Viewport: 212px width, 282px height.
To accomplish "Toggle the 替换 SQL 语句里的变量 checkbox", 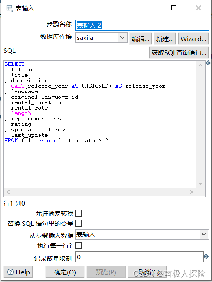I will coord(79,223).
